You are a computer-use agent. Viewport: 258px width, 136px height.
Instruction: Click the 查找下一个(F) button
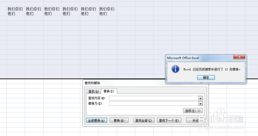coord(169,120)
